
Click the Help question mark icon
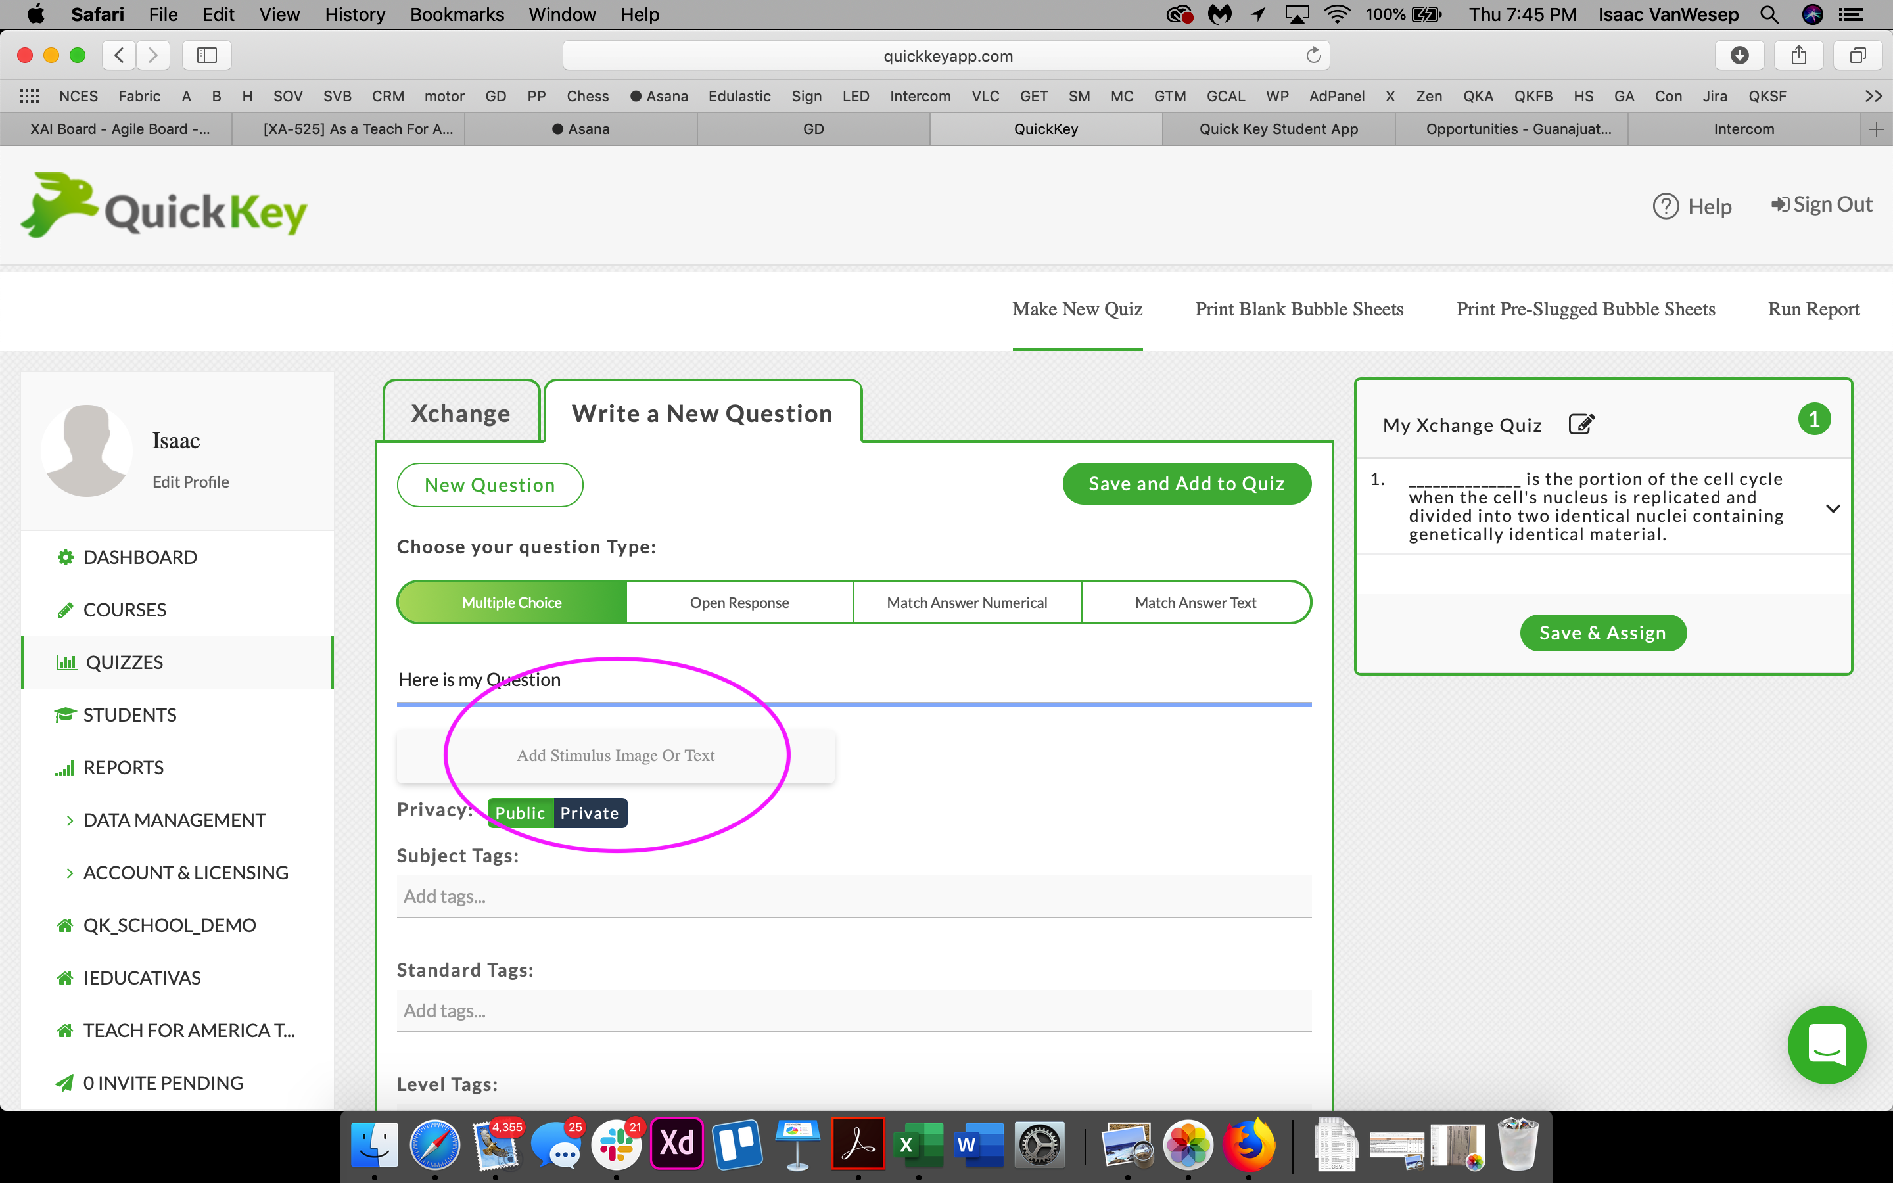pos(1666,206)
